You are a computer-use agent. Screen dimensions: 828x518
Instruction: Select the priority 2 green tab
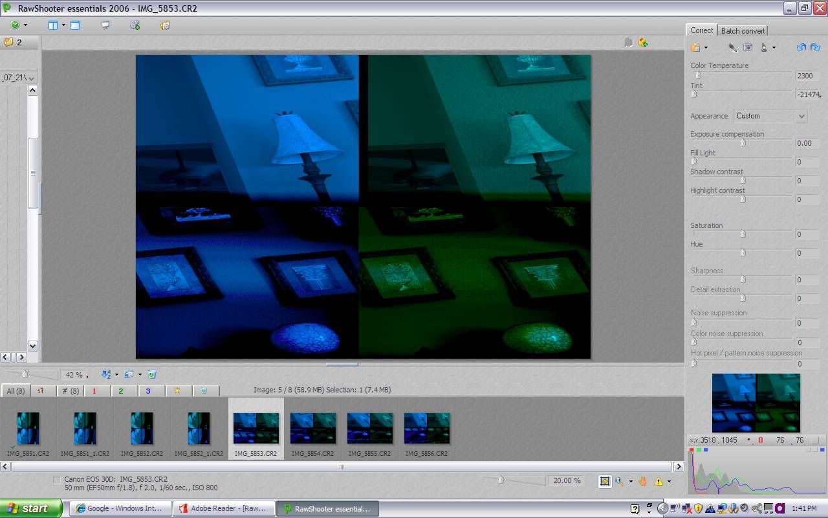click(x=124, y=391)
